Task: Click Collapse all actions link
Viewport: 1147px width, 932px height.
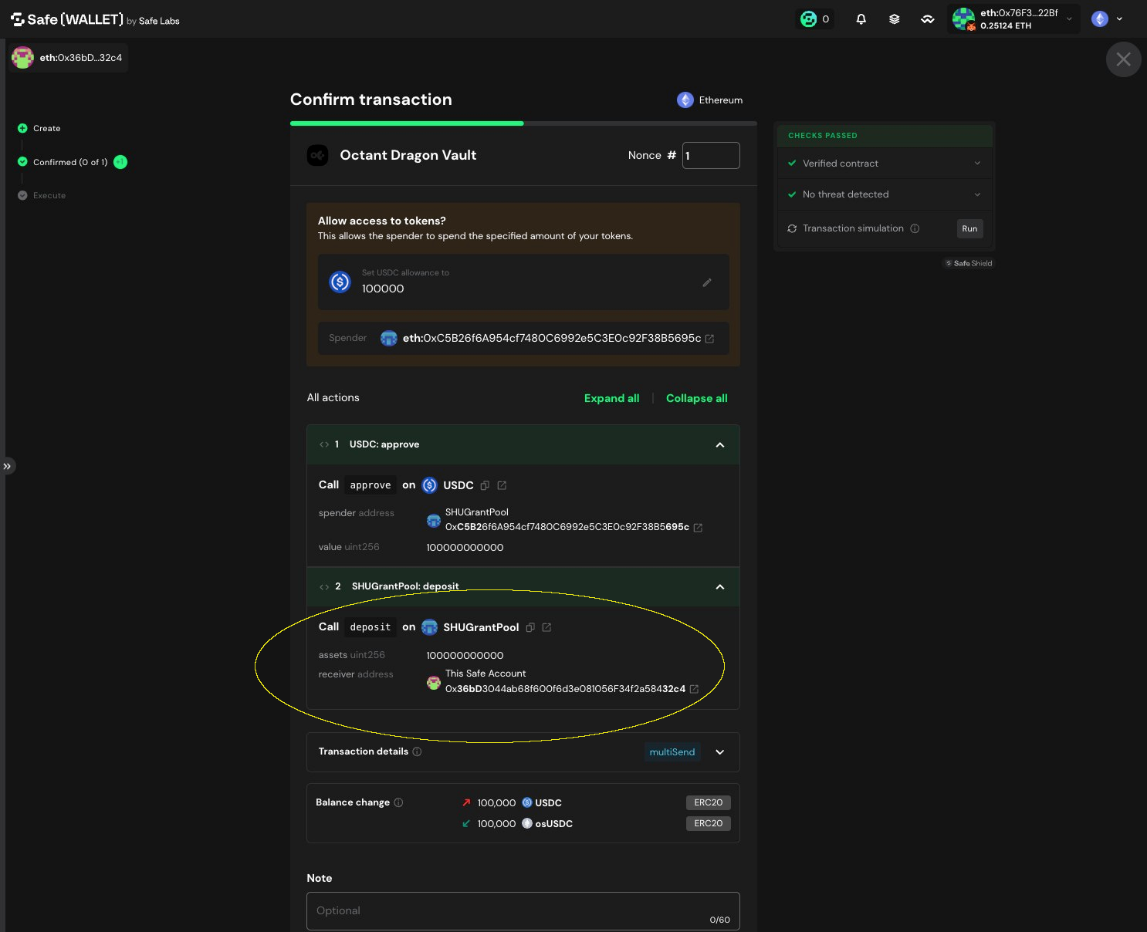Action: point(696,398)
